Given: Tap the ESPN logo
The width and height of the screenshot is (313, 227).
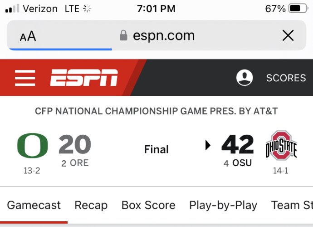Looking at the screenshot, I should 84,78.
